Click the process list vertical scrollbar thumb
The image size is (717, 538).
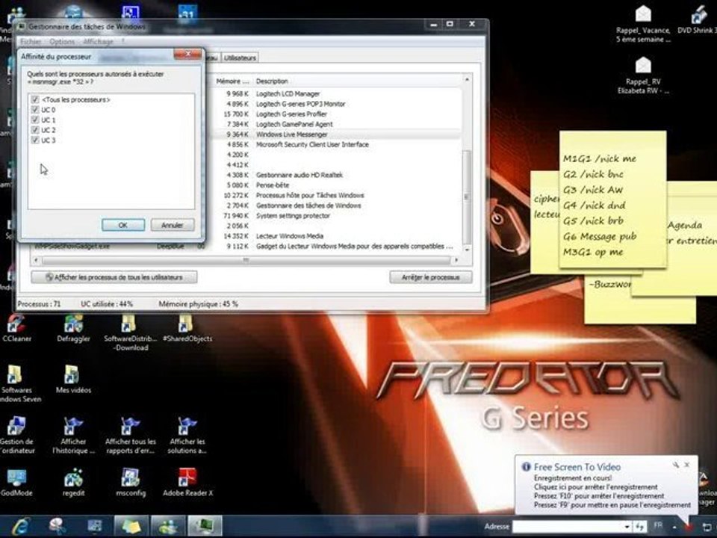point(466,197)
